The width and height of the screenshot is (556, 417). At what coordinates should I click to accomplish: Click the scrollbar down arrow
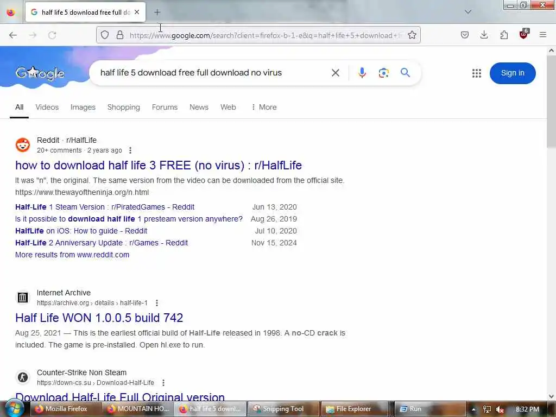(551, 396)
